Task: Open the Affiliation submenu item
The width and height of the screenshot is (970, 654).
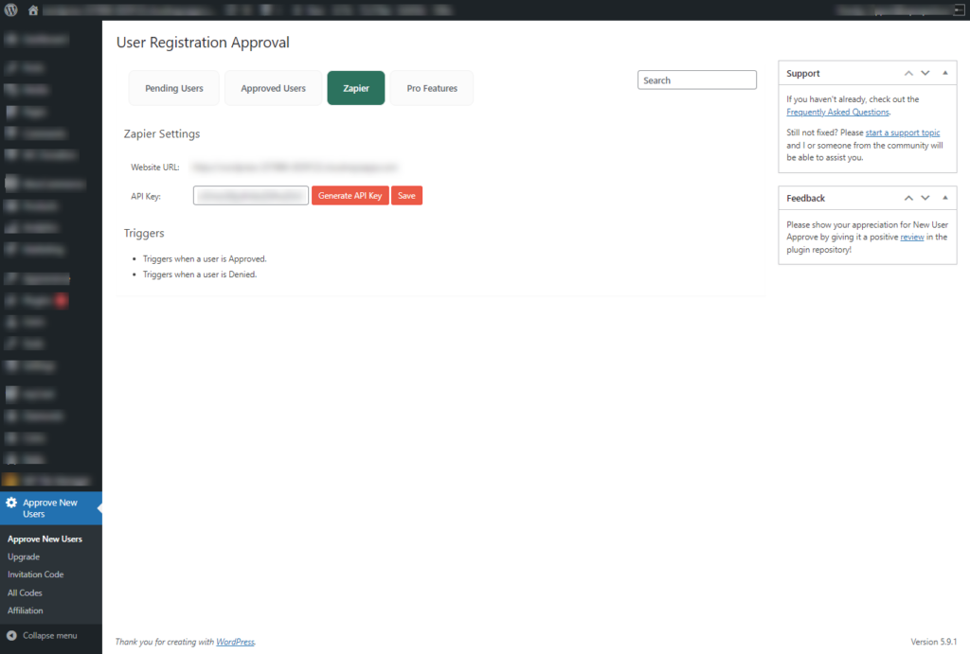Action: tap(26, 610)
